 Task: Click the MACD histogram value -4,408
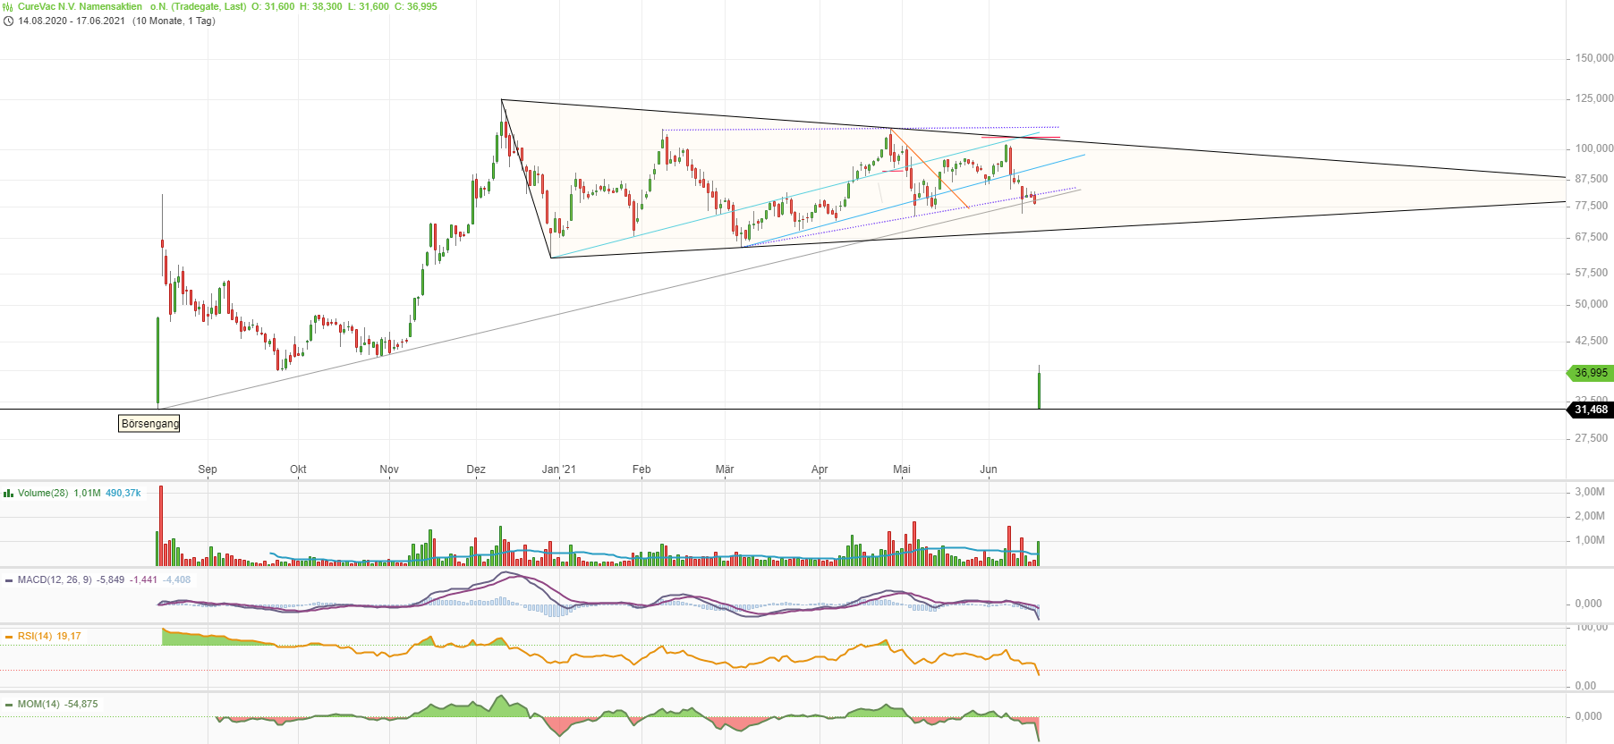click(176, 579)
